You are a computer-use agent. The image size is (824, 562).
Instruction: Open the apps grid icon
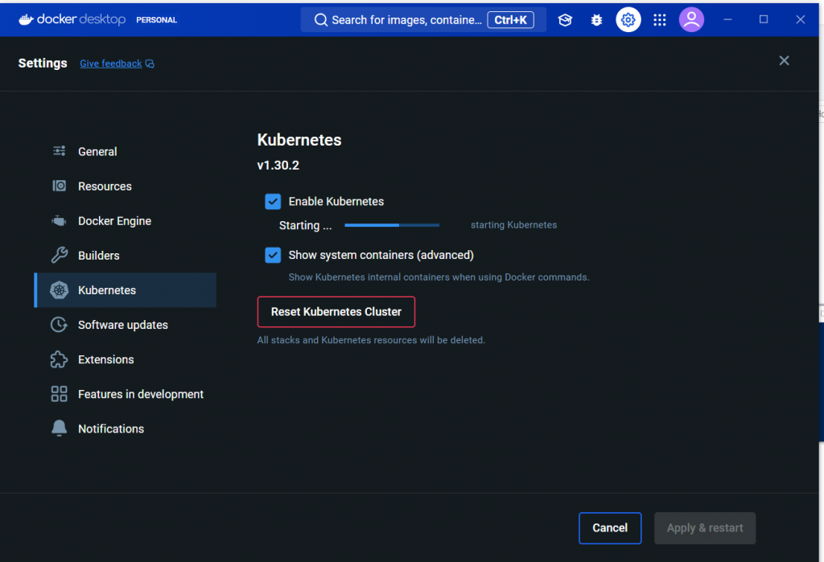click(660, 20)
